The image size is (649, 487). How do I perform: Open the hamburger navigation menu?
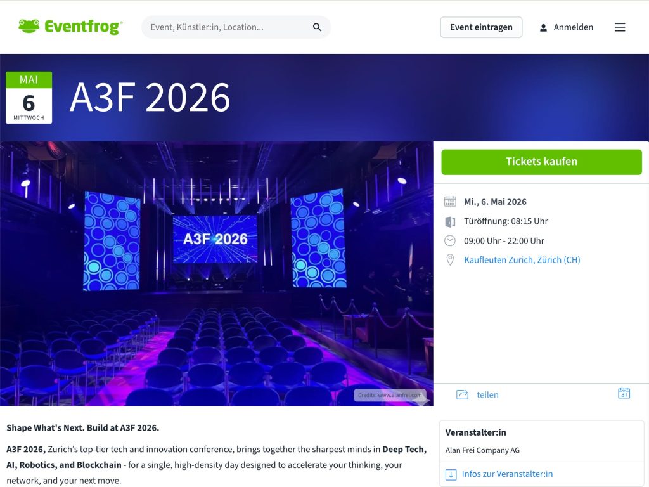pos(620,27)
